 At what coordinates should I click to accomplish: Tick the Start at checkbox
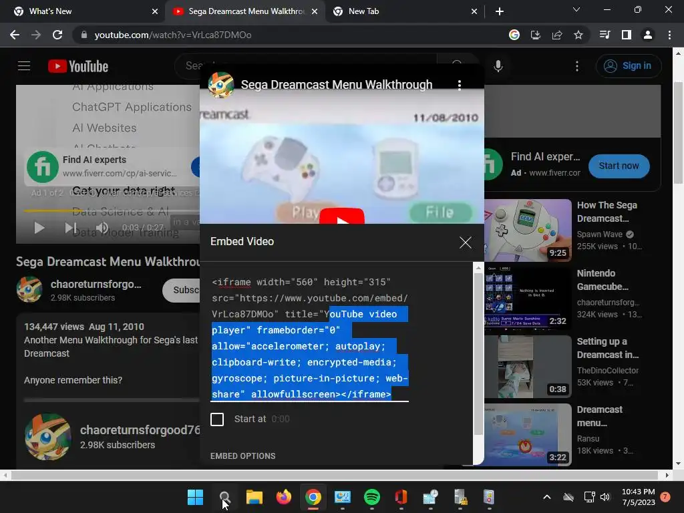(217, 419)
